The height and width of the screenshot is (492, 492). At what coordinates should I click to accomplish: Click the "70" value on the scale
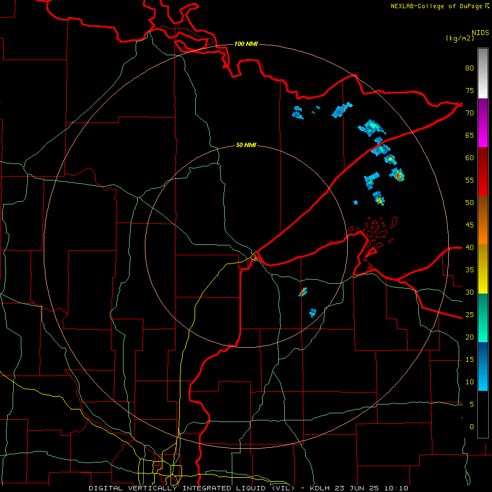(470, 113)
